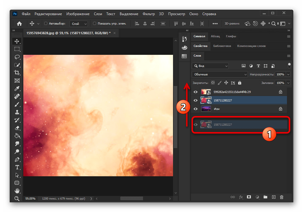
Task: Click the Фон layer thumbnail
Action: [206, 109]
